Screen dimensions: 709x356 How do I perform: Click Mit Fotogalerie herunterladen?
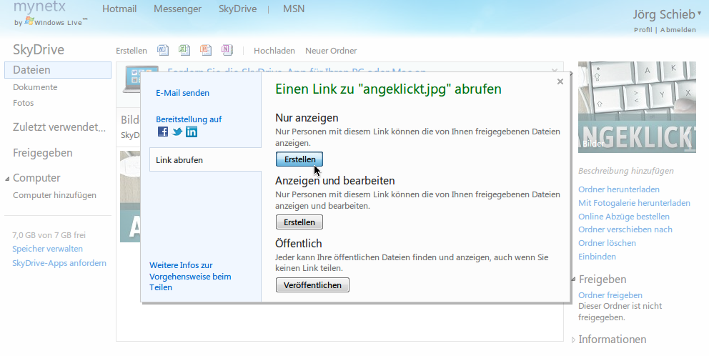click(634, 203)
